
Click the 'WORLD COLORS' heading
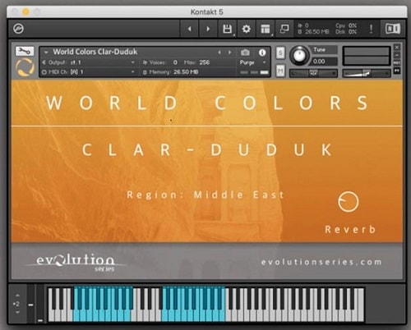coord(207,103)
